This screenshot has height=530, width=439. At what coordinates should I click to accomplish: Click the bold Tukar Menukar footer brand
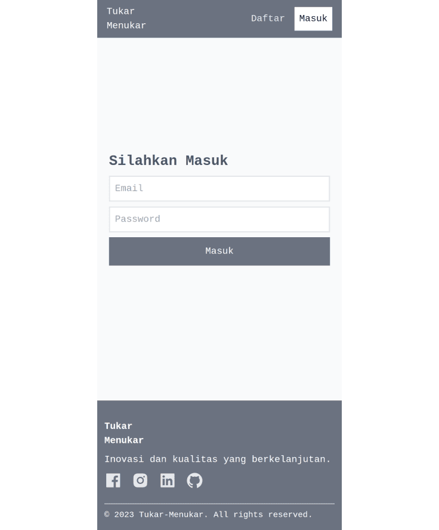pos(124,433)
